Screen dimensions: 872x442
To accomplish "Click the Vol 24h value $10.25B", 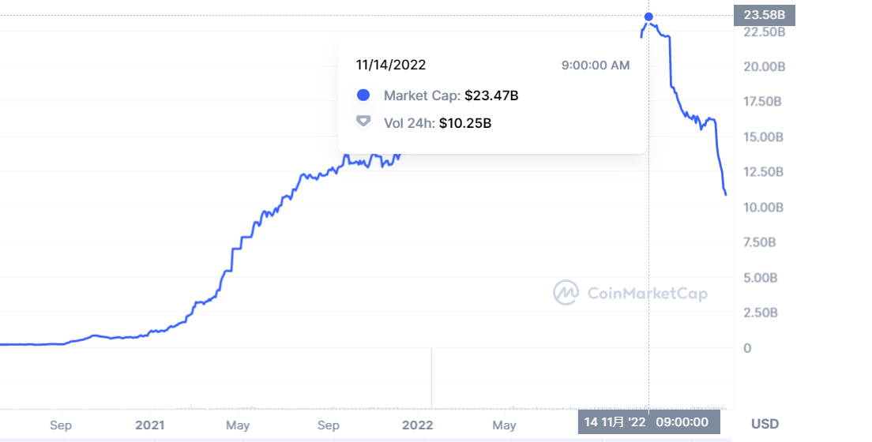I will (x=465, y=122).
